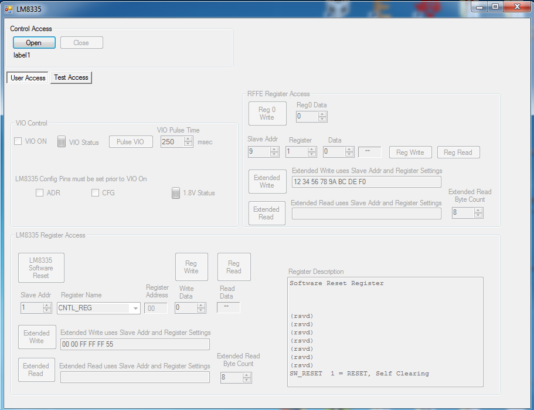Check the CFG config pin checkbox
Image resolution: width=534 pixels, height=410 pixels.
[95, 193]
